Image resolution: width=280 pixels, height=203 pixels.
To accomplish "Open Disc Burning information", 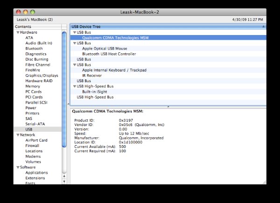I will click(37, 59).
